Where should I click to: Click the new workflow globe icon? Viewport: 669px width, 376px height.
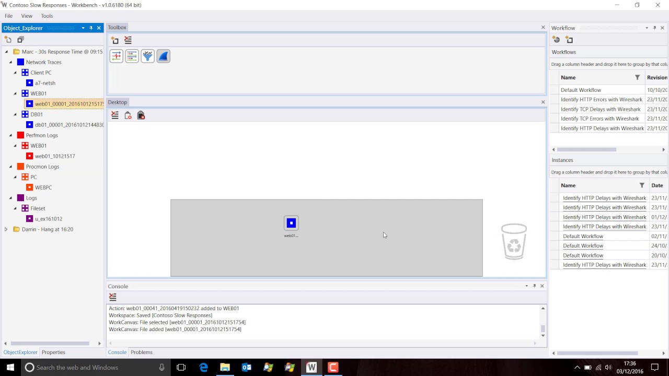pyautogui.click(x=556, y=40)
